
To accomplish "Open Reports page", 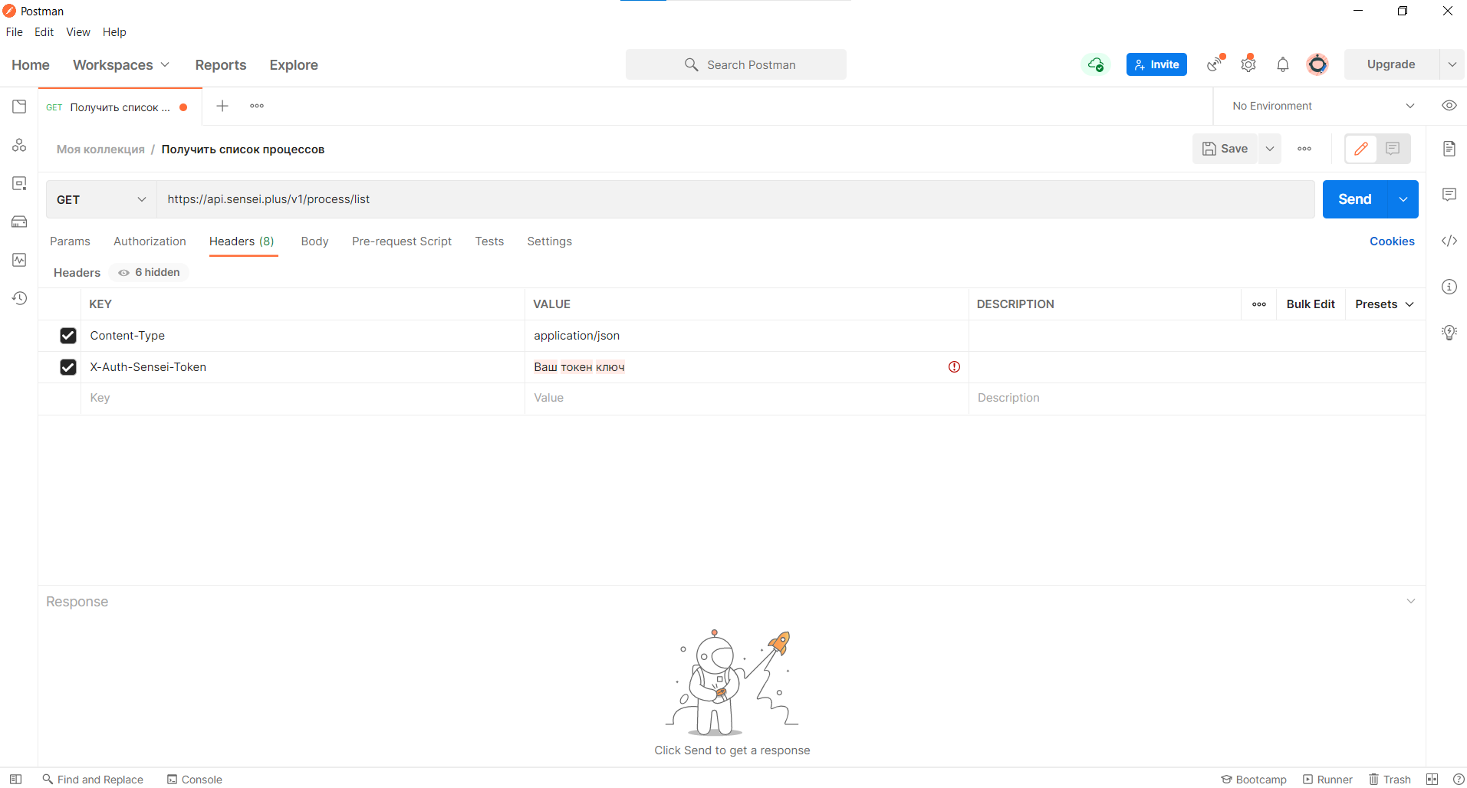I will pyautogui.click(x=221, y=65).
